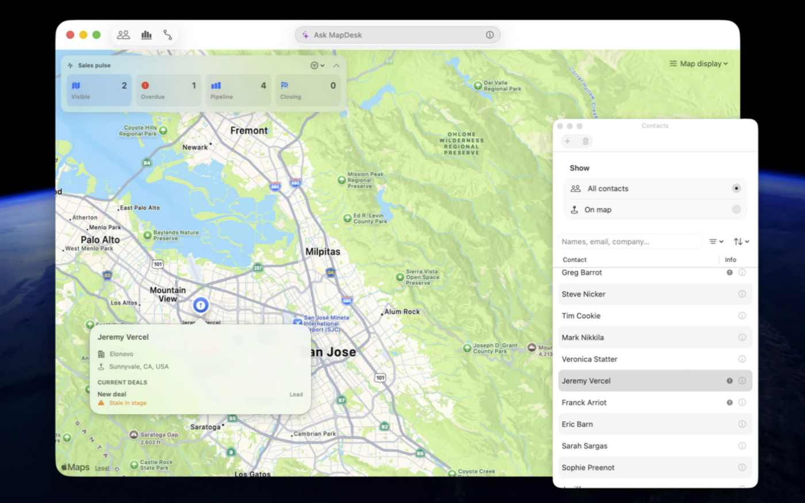Click Jeremy Vercel's alert badge icon
Image resolution: width=805 pixels, height=503 pixels.
(729, 381)
